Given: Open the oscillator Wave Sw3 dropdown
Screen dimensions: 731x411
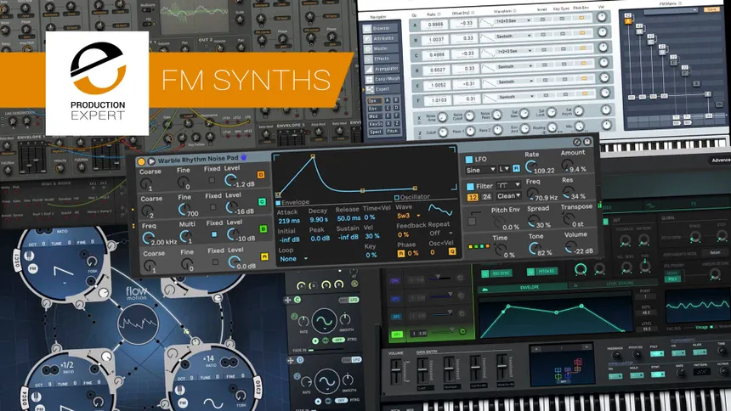Looking at the screenshot, I should 408,216.
